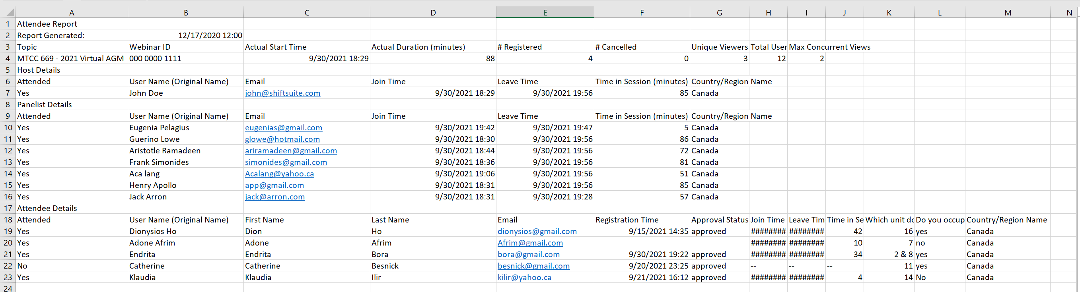
Task: Select the '9/30/2021 19:42' join time cell
Action: tap(433, 128)
